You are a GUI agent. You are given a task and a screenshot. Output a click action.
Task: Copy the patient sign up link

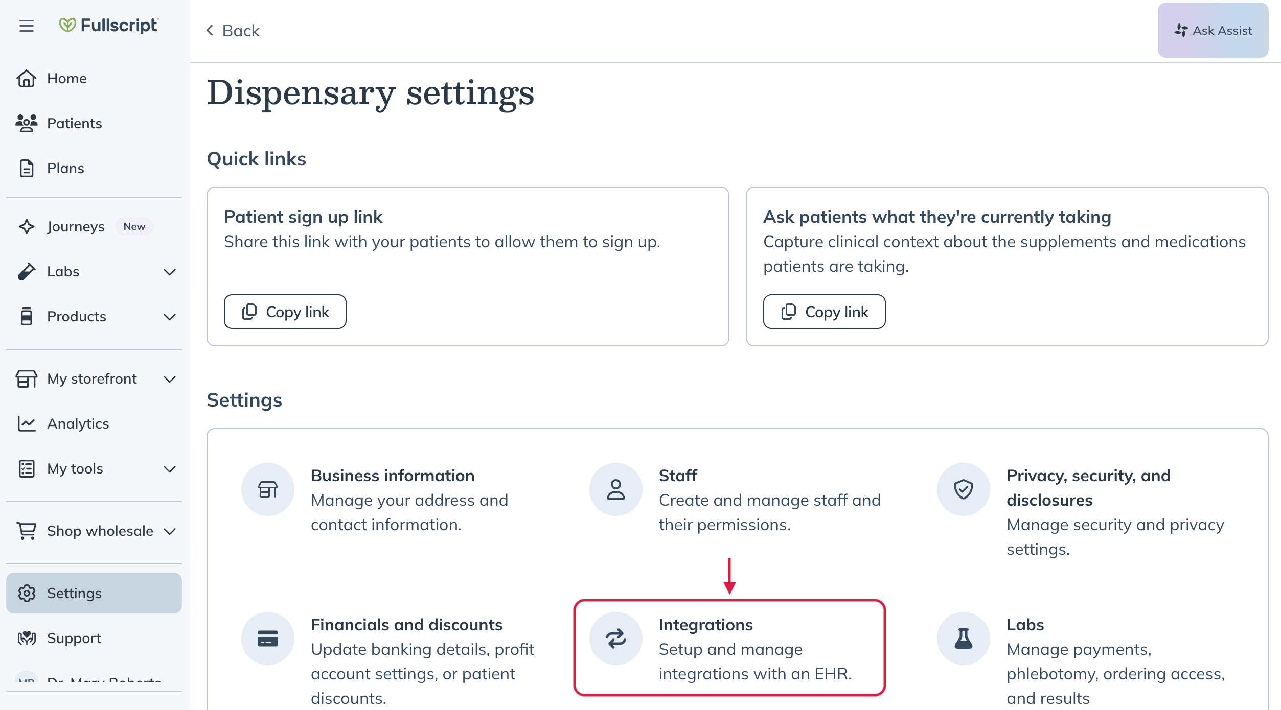285,312
